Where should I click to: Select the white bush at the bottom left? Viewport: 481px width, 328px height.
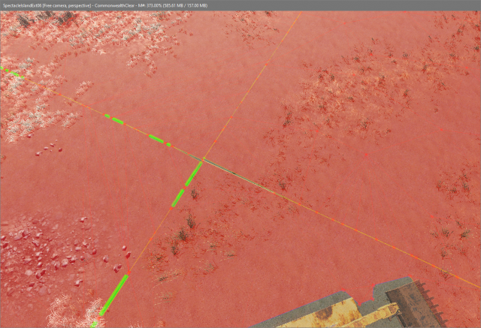pos(75,311)
